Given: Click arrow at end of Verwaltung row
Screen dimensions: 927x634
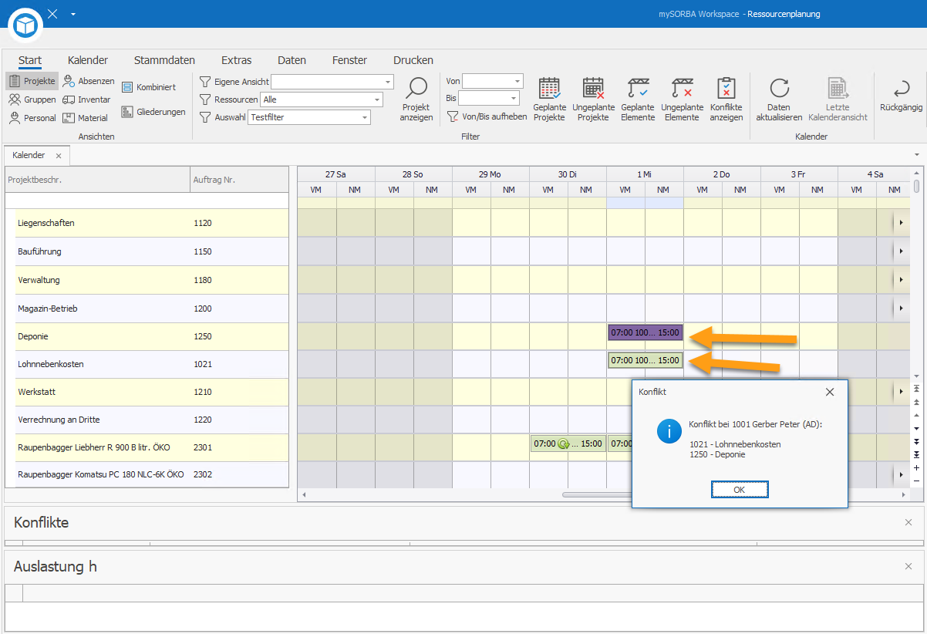Looking at the screenshot, I should 901,279.
